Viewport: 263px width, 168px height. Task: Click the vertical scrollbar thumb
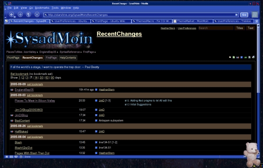(258, 60)
